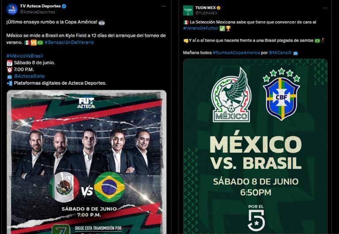Open the #MéxicoVsBrasil hashtag
The width and height of the screenshot is (339, 234).
tap(25, 56)
